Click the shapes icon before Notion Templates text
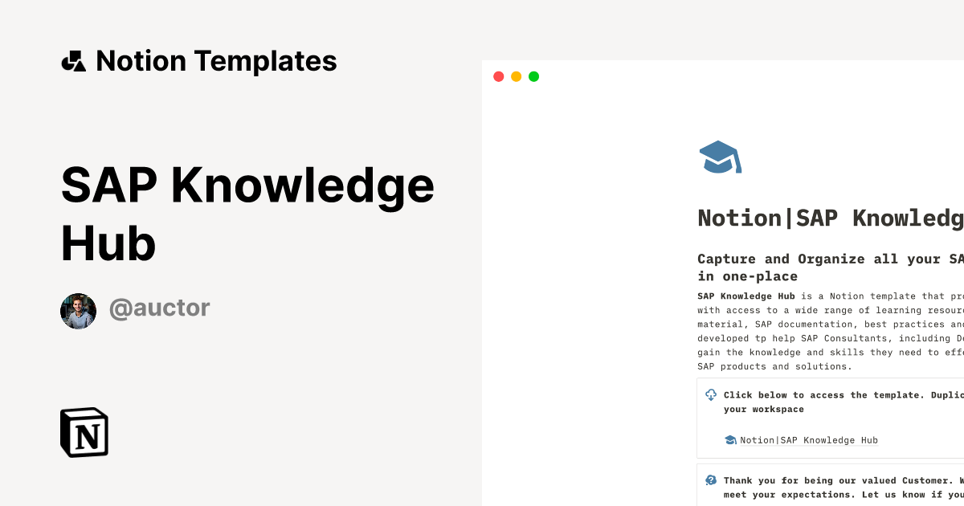 73,61
